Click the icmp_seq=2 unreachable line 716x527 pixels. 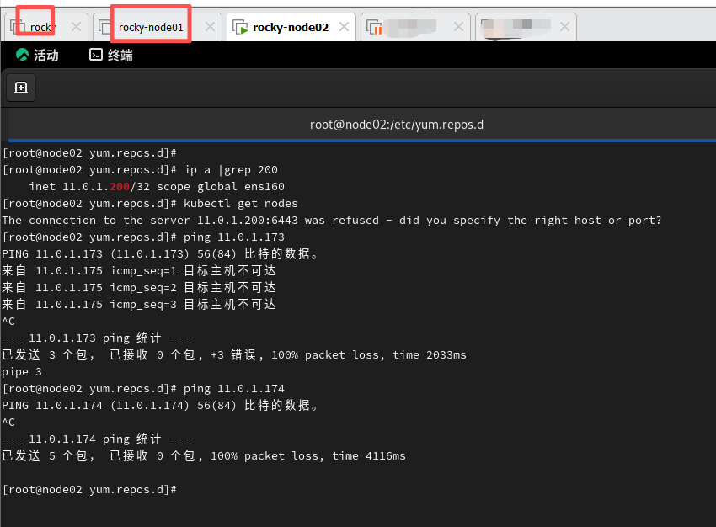[x=139, y=288]
